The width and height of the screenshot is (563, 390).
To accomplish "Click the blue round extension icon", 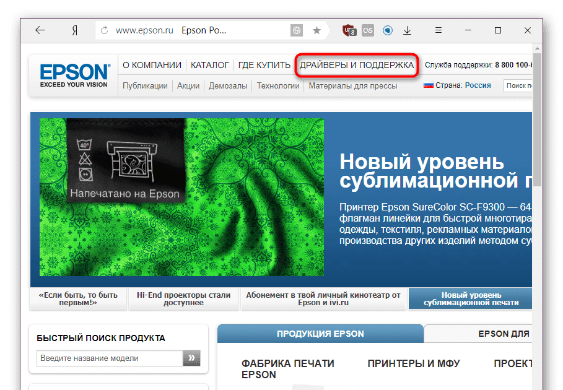I will [388, 30].
